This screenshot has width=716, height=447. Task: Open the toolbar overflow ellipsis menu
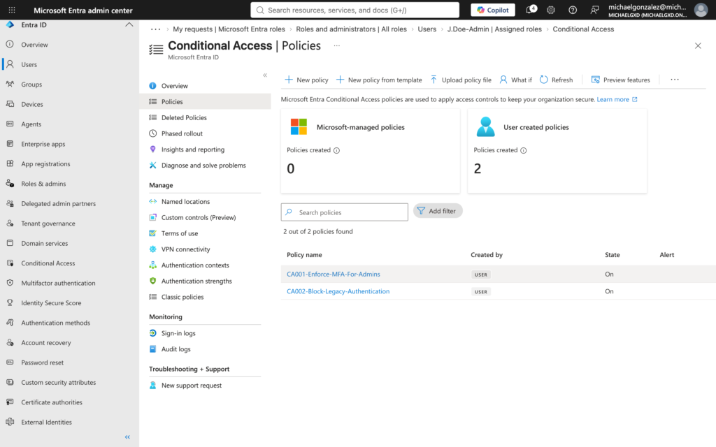pos(675,80)
